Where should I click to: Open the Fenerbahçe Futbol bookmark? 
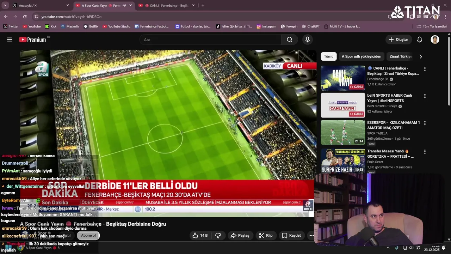click(152, 26)
